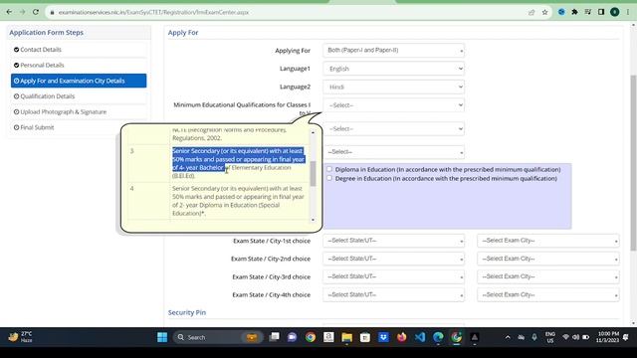Screen dimensions: 637x358
Task: Show hidden system tray icons
Action: click(508, 337)
